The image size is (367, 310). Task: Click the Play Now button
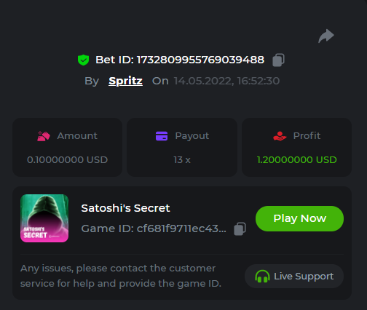click(x=299, y=218)
